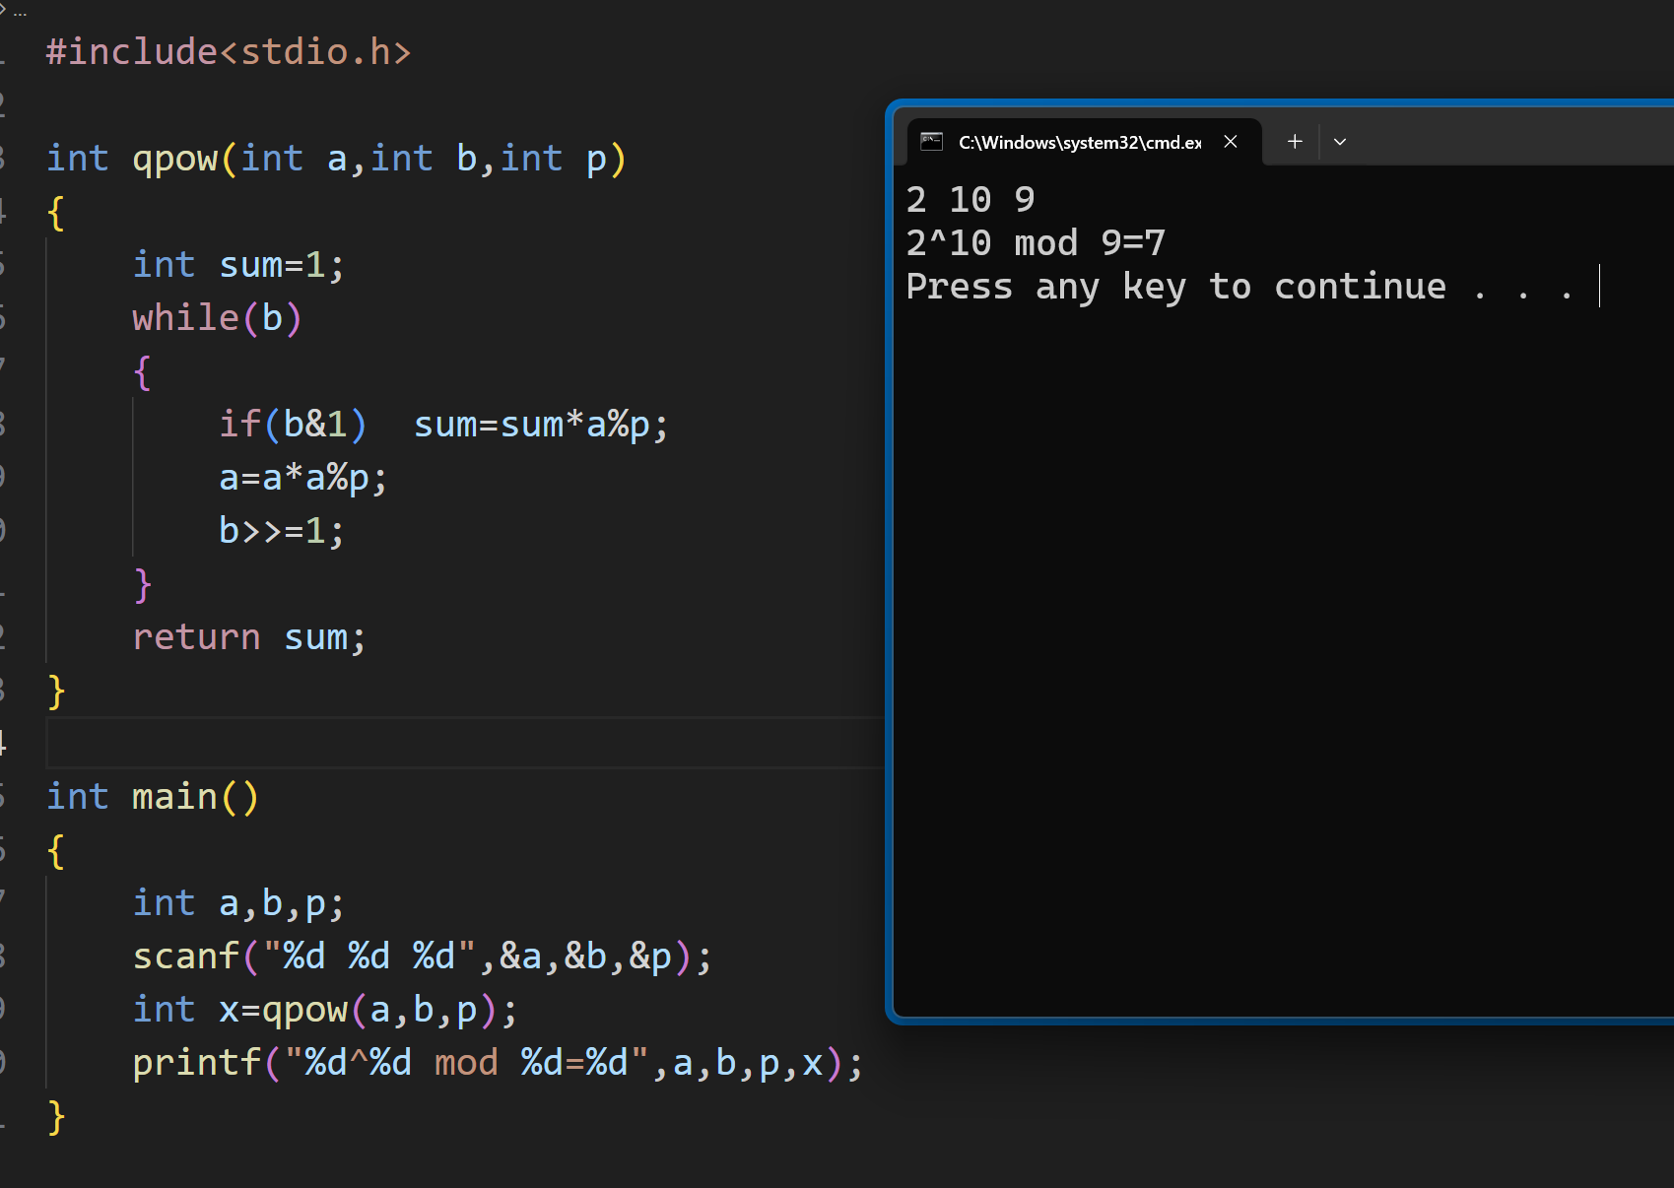The image size is (1674, 1188).
Task: Click the 'return sum;' line
Action: pyautogui.click(x=249, y=637)
